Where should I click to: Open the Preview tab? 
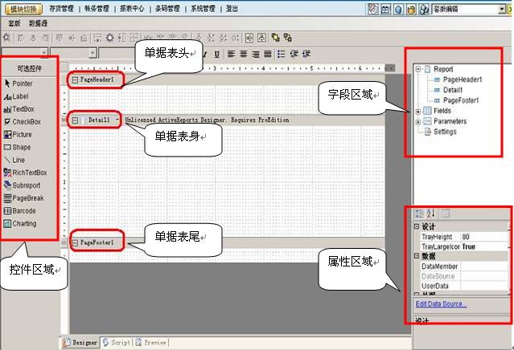pyautogui.click(x=151, y=342)
